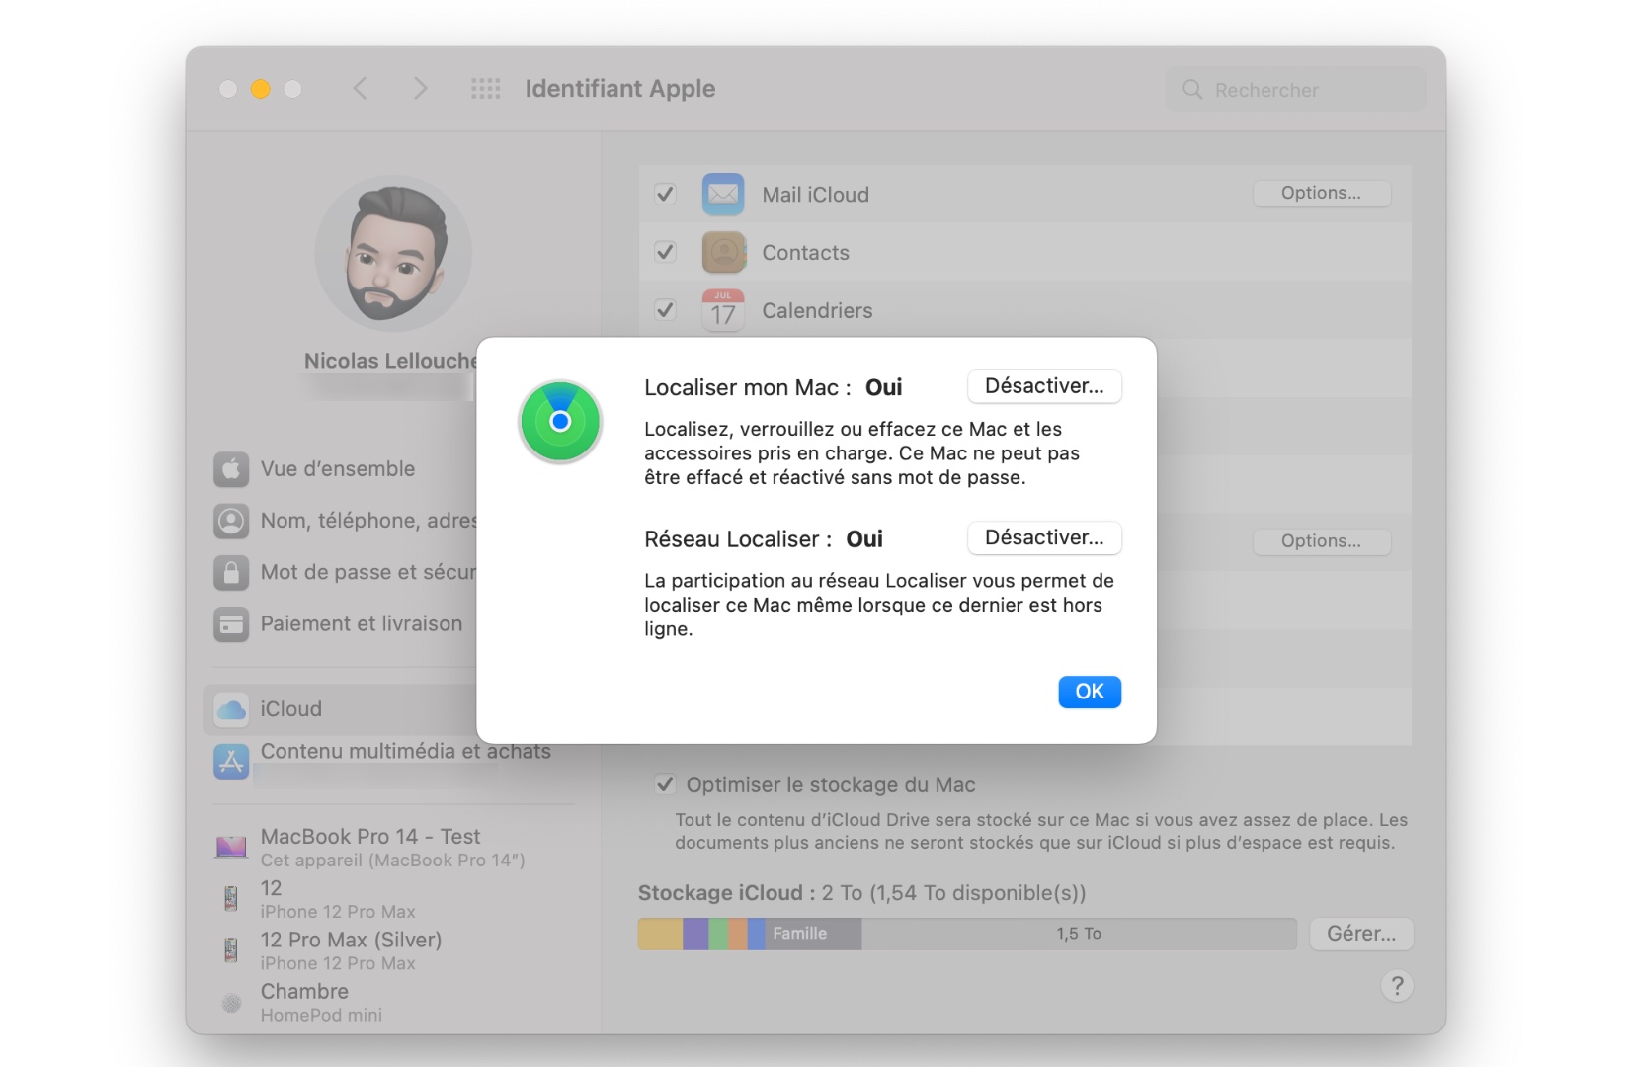The image size is (1631, 1067).
Task: Click the Identifiant Apple window title
Action: tap(620, 89)
